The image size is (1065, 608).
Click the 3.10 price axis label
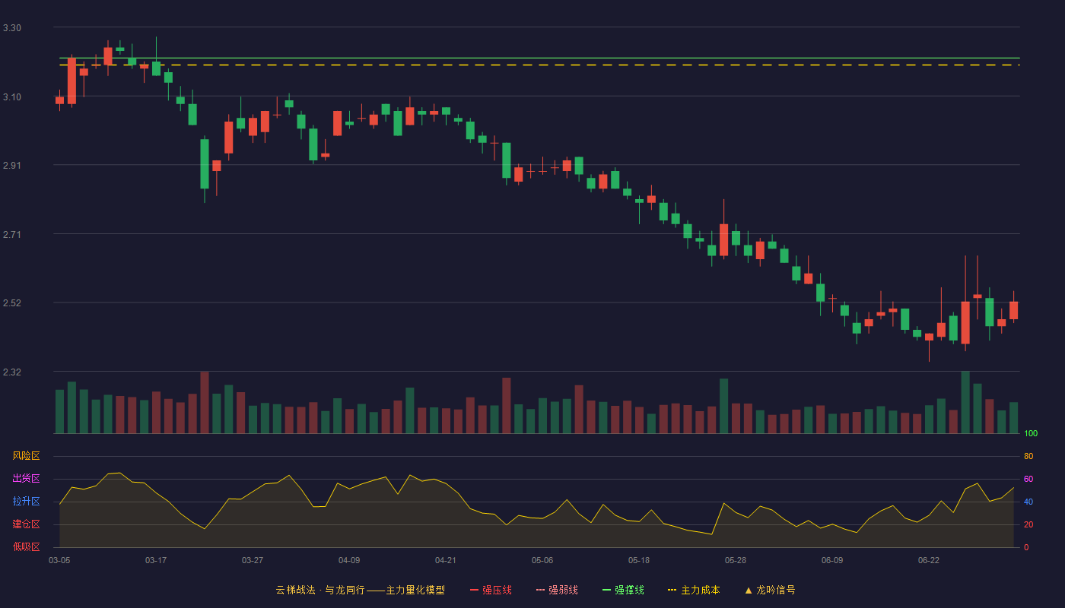point(12,97)
